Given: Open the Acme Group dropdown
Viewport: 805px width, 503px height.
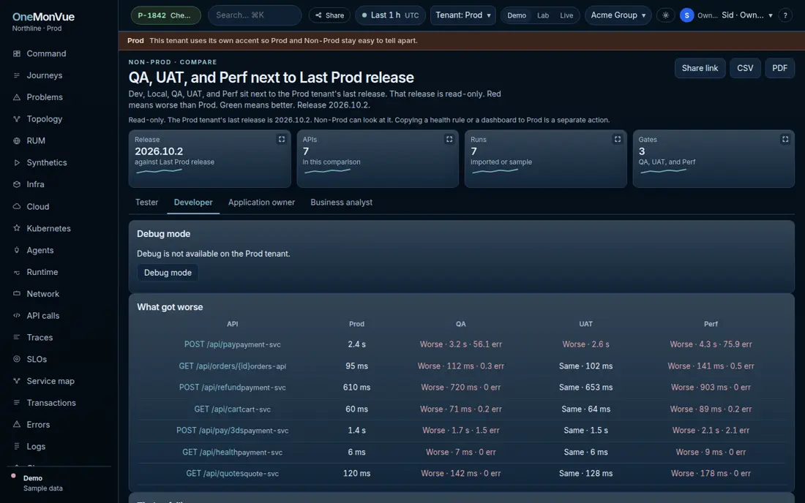Looking at the screenshot, I should pyautogui.click(x=618, y=15).
